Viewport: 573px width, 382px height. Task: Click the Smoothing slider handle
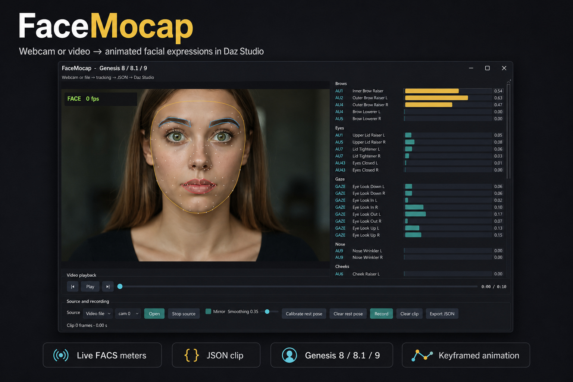[267, 311]
